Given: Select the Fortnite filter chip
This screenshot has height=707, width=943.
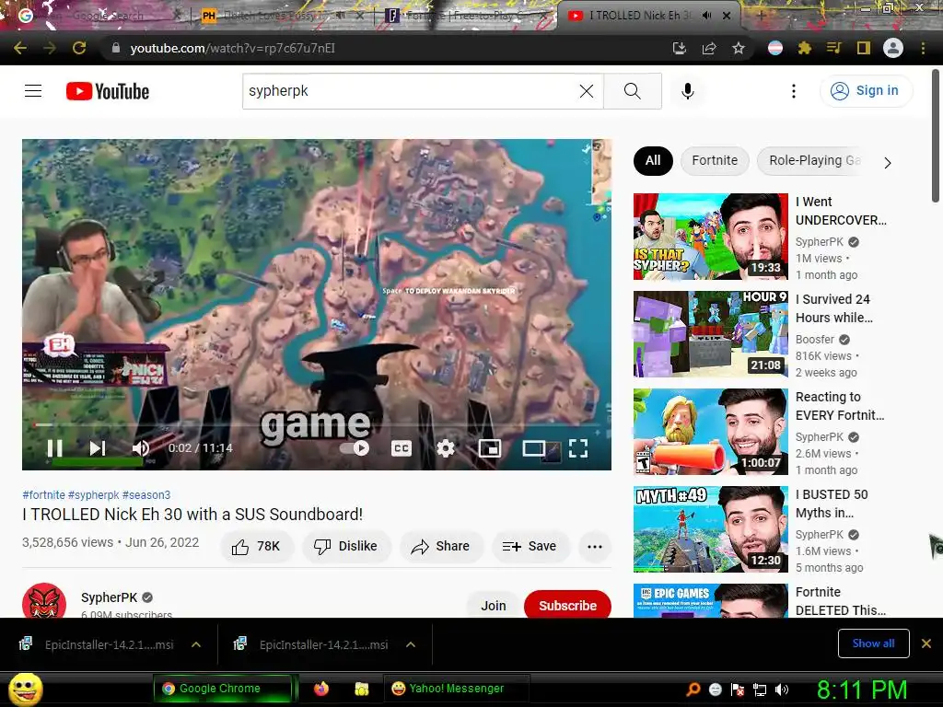Looking at the screenshot, I should (x=715, y=160).
